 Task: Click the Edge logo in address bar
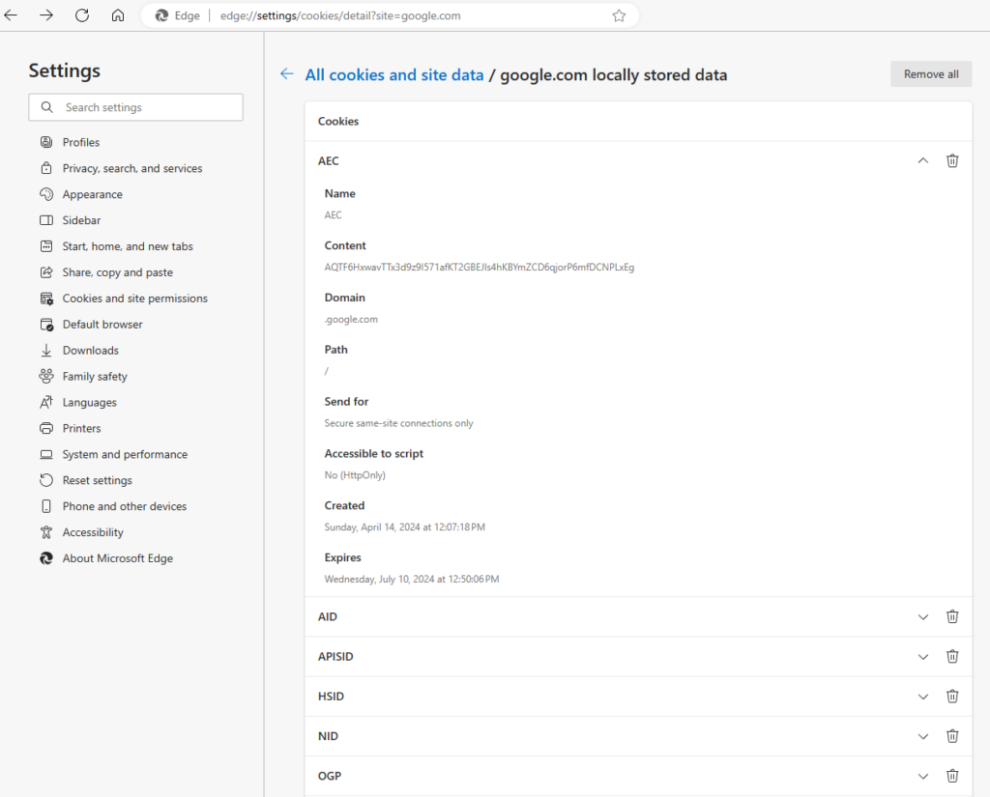(161, 15)
